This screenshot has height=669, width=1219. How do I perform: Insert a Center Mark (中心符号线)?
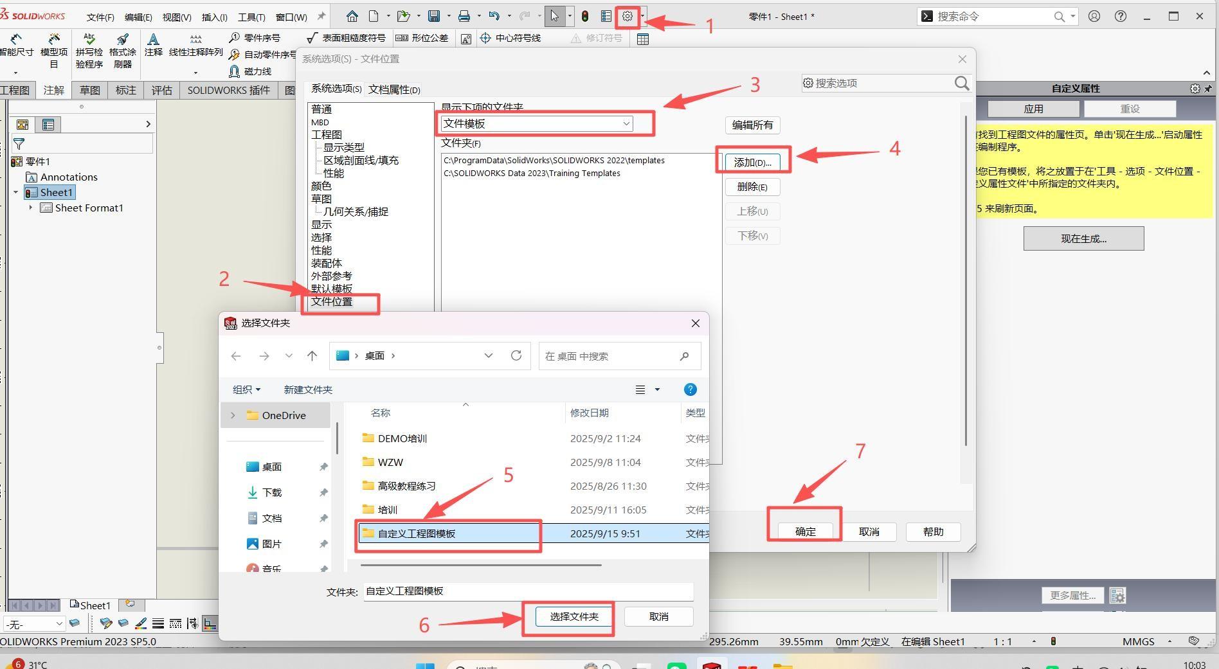(510, 38)
